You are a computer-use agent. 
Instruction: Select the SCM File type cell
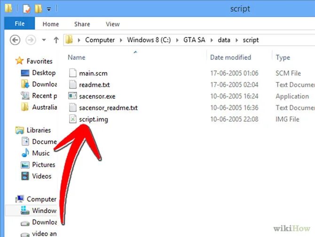click(x=288, y=73)
